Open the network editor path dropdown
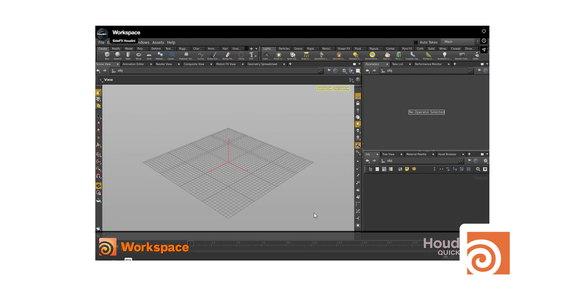 [x=461, y=161]
